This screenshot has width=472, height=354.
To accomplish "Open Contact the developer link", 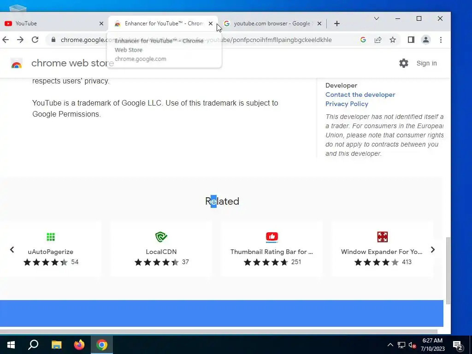I will tap(360, 94).
